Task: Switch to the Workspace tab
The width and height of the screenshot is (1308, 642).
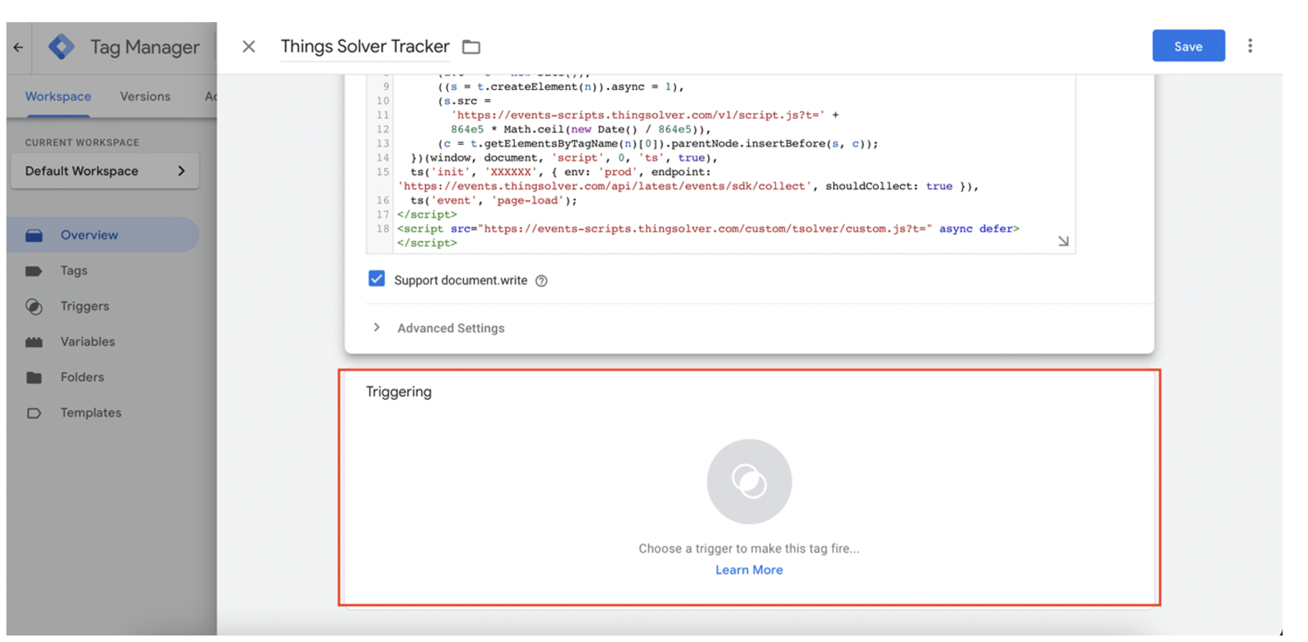Action: pos(58,97)
